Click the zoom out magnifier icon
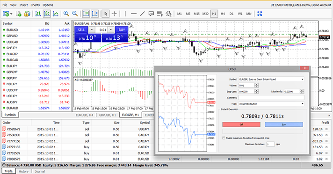 click(x=75, y=14)
